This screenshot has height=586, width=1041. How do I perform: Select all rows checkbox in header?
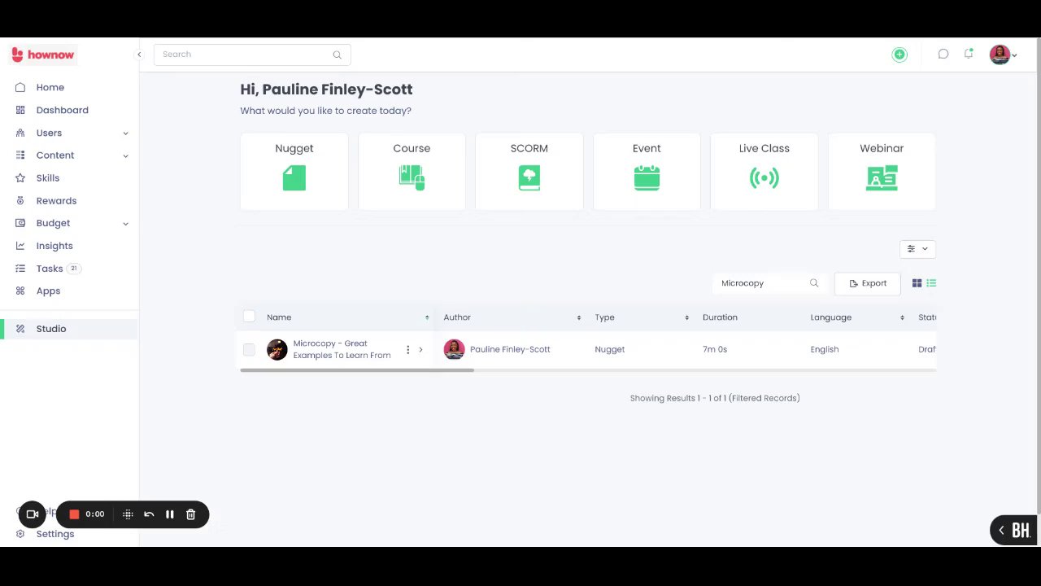tap(249, 317)
